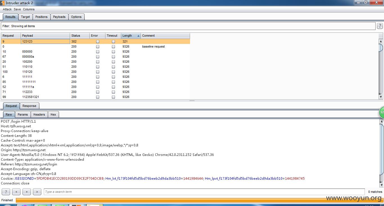This screenshot has height=206, width=384.
Task: Open the Attack menu
Action: tap(7, 9)
